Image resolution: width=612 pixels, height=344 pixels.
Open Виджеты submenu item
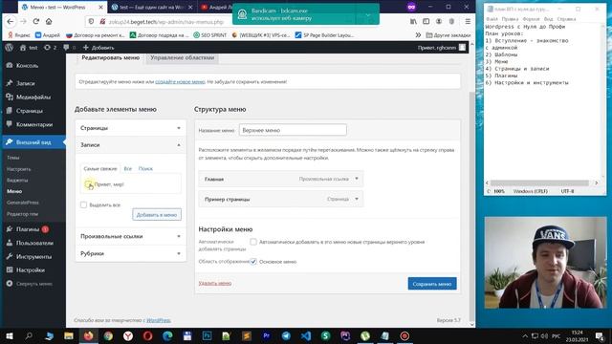click(x=17, y=181)
